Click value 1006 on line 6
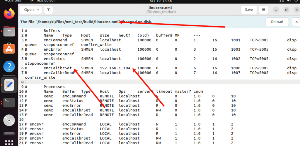The width and height of the screenshot is (300, 146). 236,68
